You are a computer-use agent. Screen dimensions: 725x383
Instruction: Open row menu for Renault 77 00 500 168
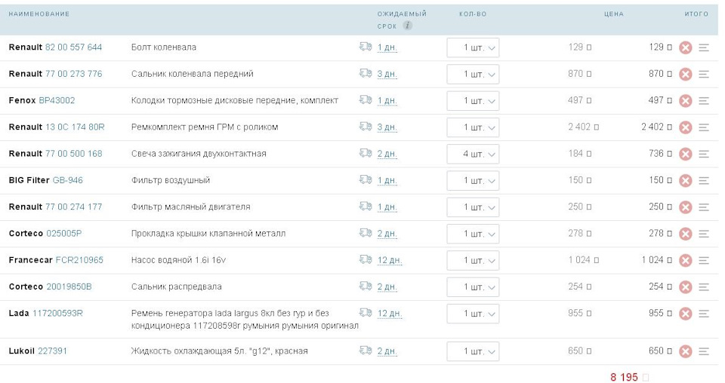click(x=704, y=154)
